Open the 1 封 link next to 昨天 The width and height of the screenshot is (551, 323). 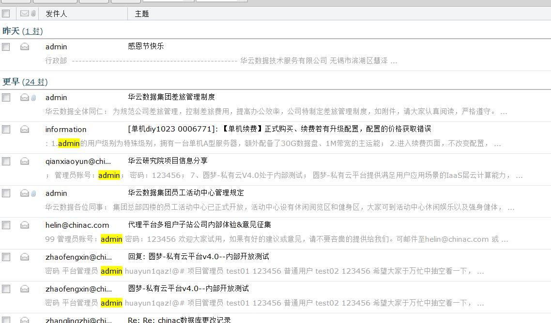click(x=32, y=31)
